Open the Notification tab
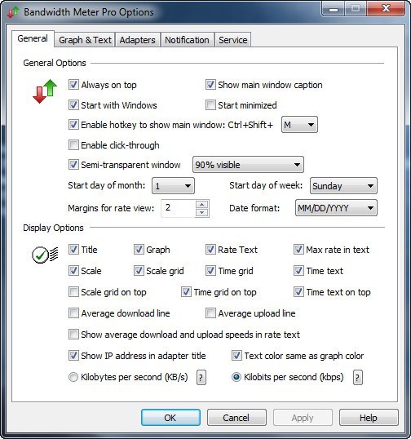411x439 pixels. tap(187, 40)
